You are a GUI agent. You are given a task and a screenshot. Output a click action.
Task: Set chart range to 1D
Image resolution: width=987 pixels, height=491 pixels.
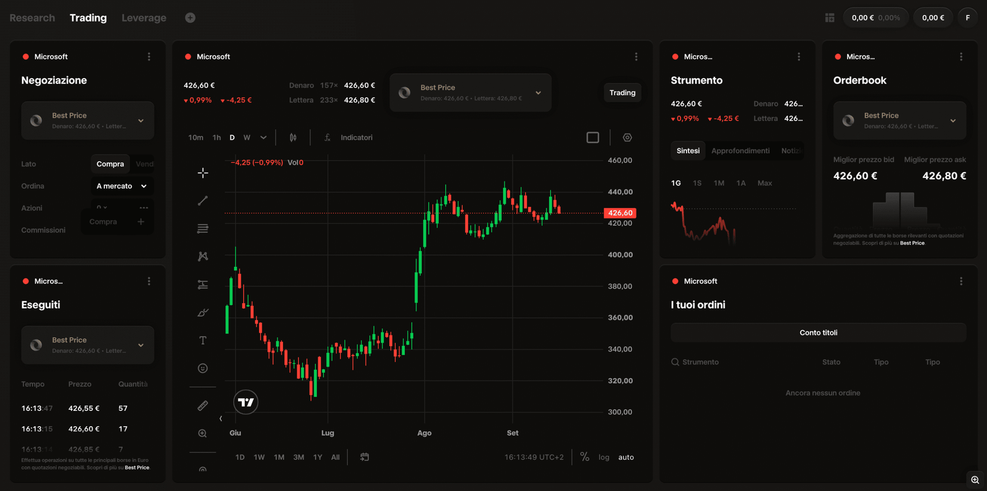point(240,457)
